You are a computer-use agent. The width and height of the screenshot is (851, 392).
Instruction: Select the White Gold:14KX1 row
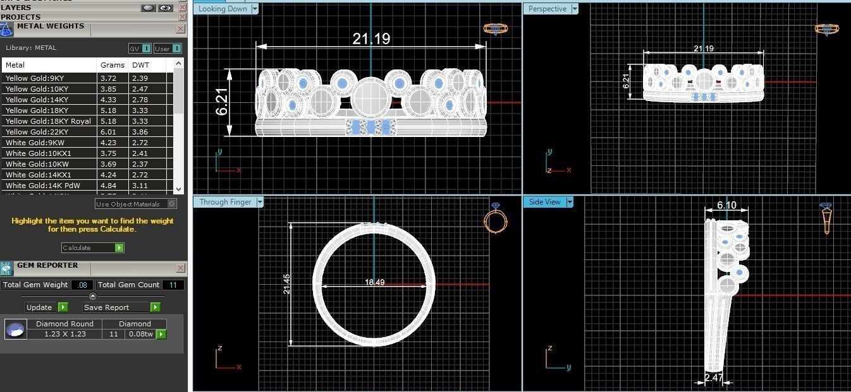pyautogui.click(x=88, y=175)
